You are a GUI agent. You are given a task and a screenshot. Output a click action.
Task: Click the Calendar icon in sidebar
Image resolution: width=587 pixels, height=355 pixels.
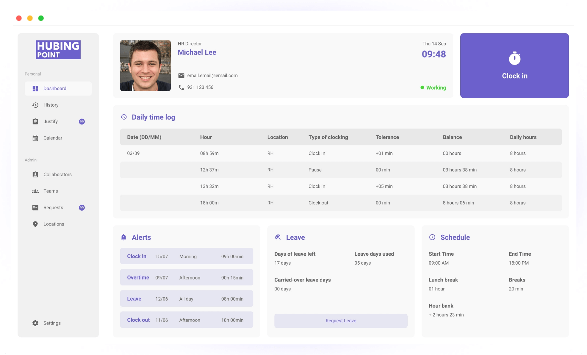coord(35,138)
